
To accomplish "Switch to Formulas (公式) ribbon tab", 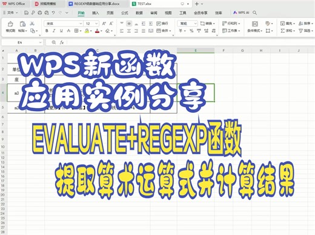I will (124, 13).
